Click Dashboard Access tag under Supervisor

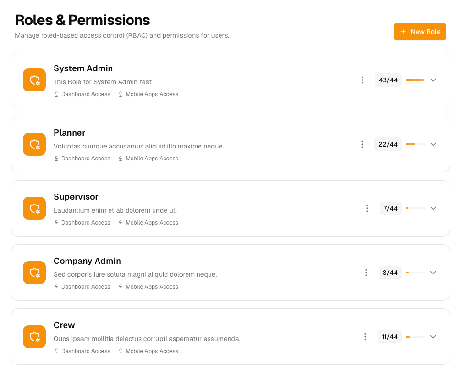pos(86,223)
